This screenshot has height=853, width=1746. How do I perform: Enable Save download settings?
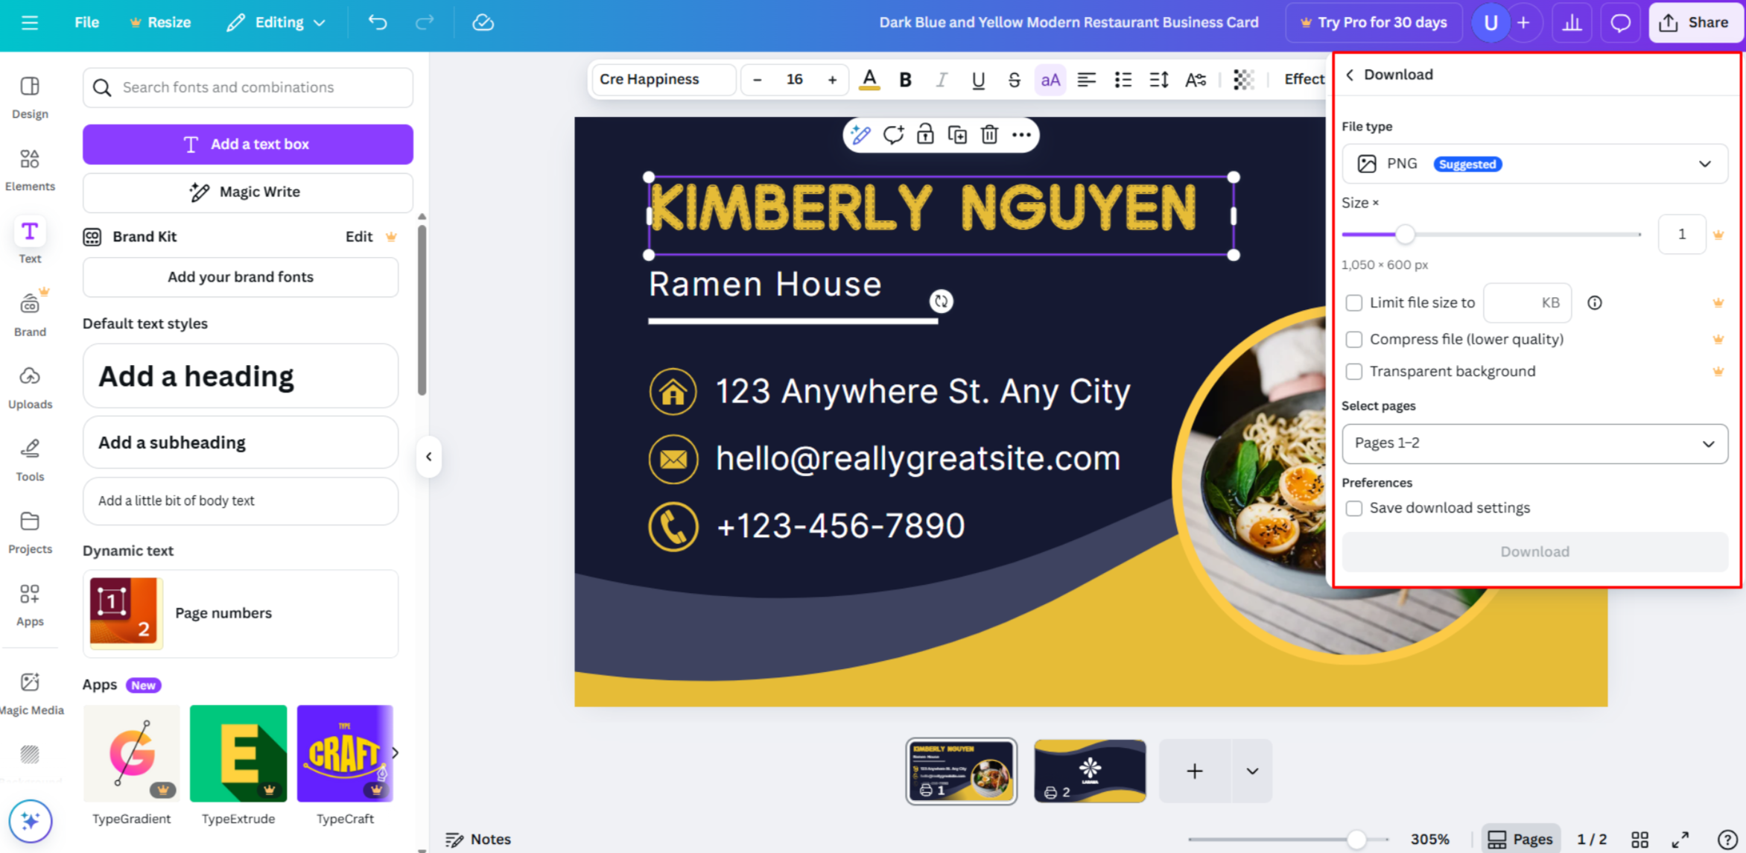click(1353, 507)
